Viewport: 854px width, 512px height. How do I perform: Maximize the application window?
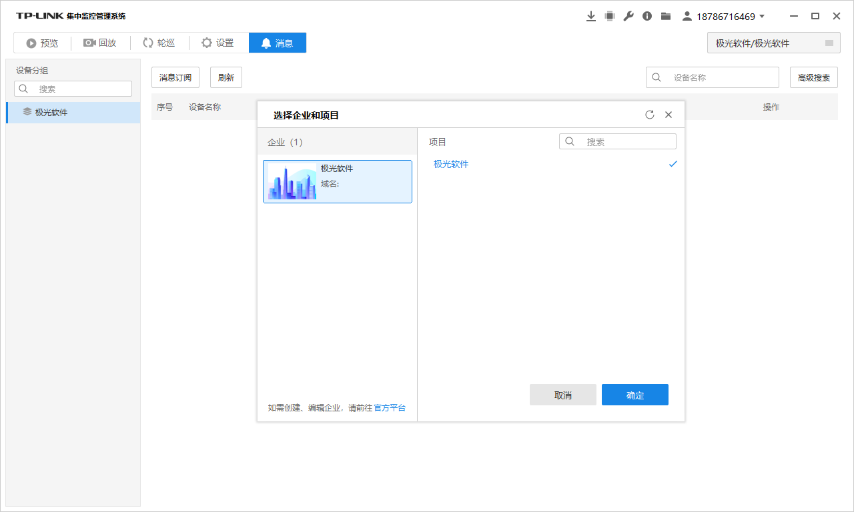tap(815, 16)
